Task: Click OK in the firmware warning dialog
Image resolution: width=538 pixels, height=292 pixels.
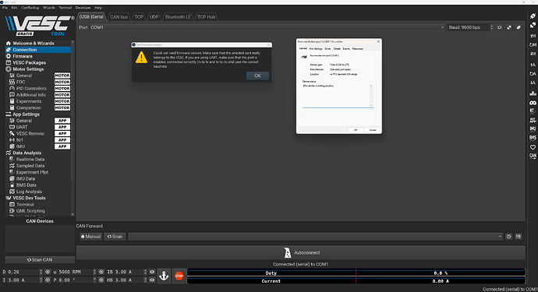Action: point(257,76)
